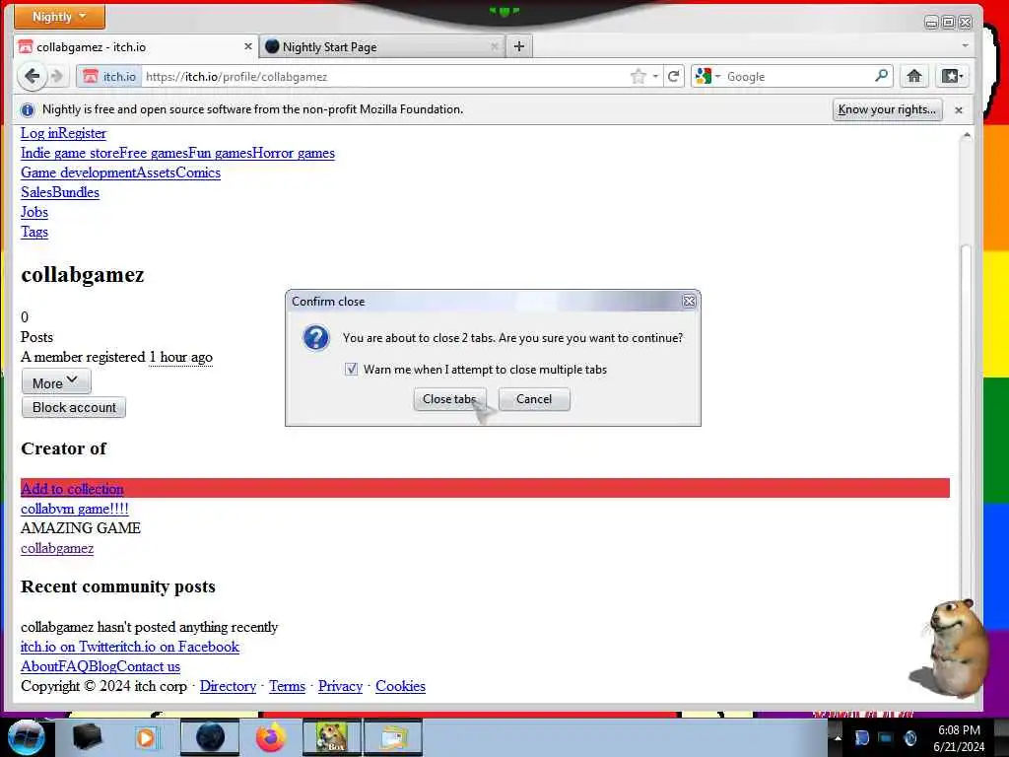
Task: Show hidden tray icons arrow
Action: [x=838, y=738]
